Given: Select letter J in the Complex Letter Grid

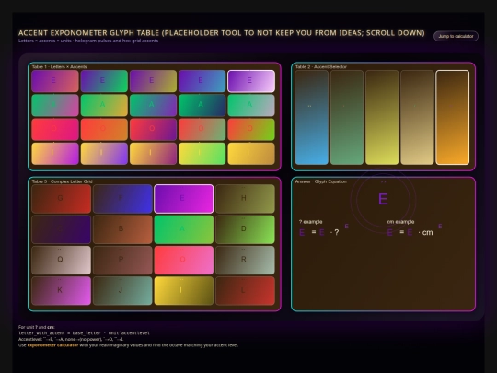Looking at the screenshot, I should coord(122,291).
